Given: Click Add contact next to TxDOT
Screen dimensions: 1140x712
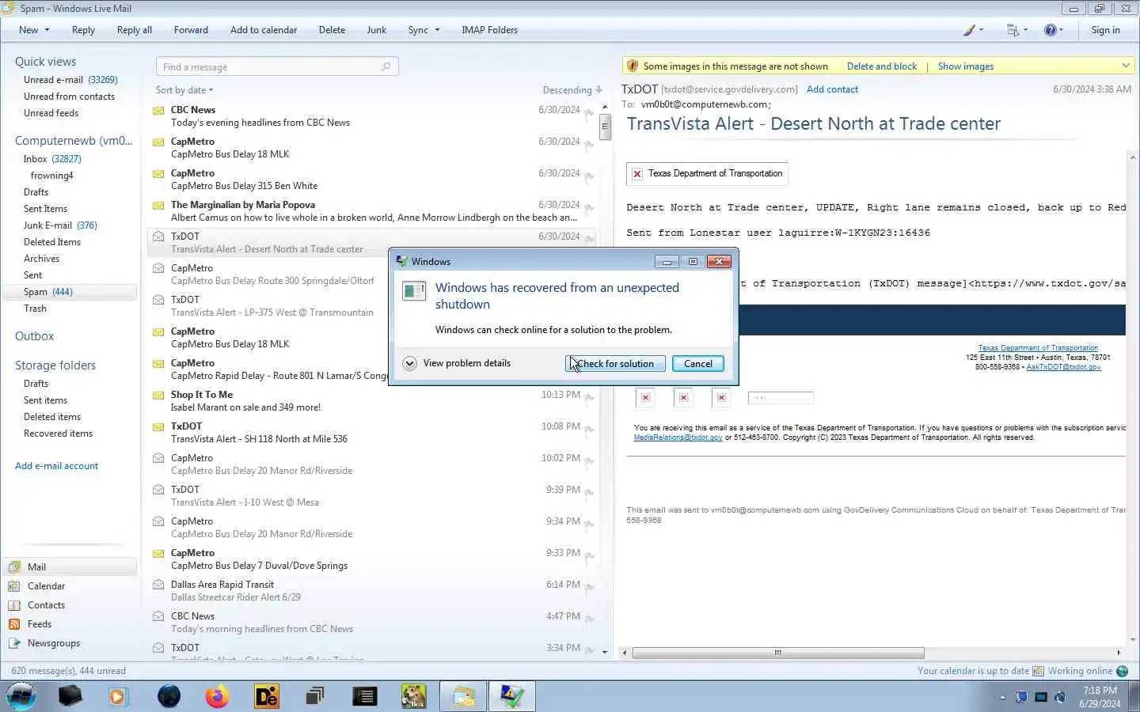Looking at the screenshot, I should click(832, 89).
